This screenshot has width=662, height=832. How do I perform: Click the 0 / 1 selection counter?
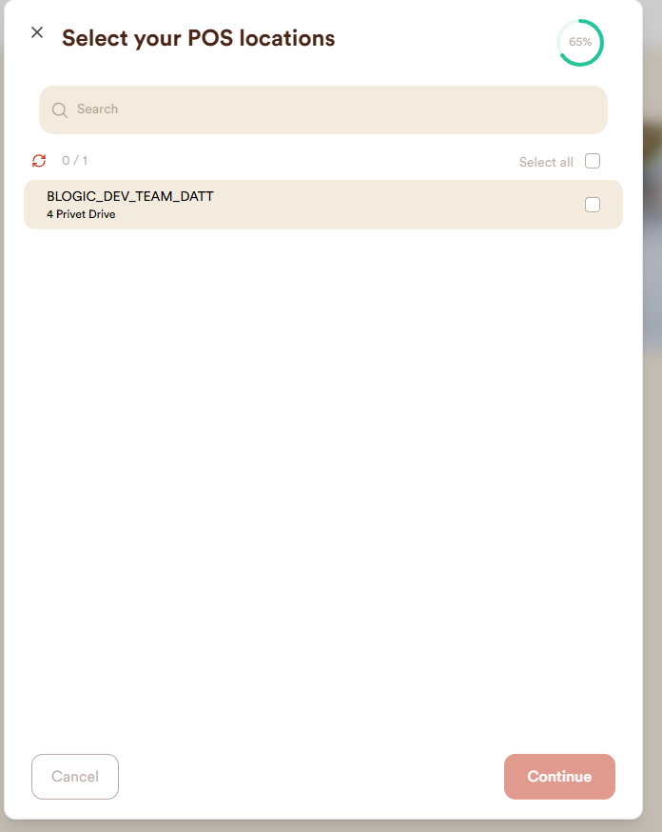point(75,160)
